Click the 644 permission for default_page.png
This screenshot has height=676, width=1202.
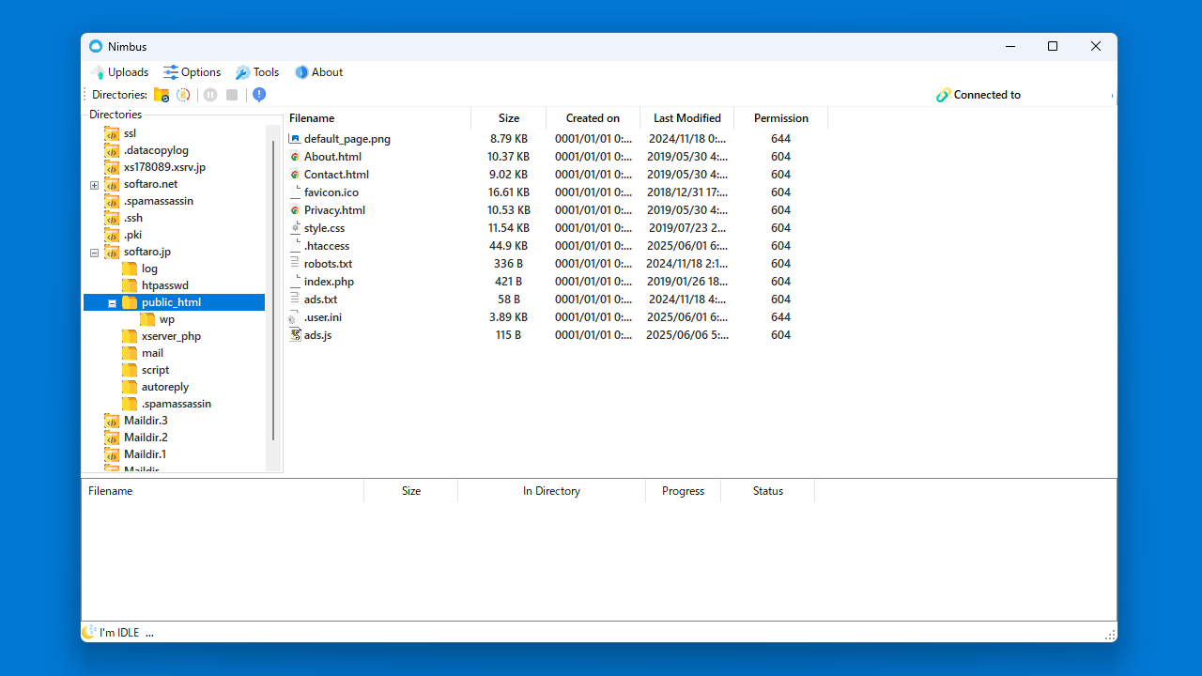[x=780, y=139]
